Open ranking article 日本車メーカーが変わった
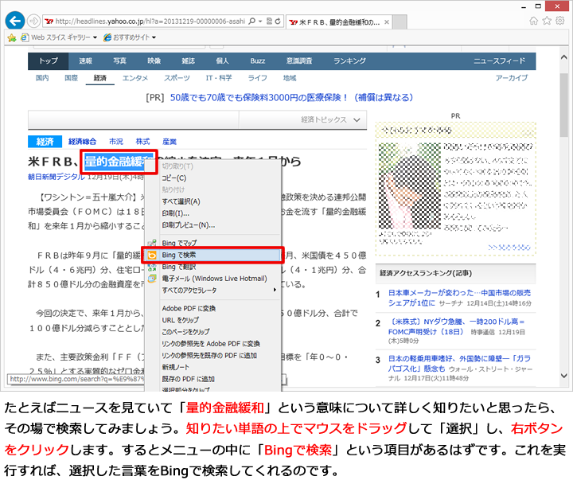The image size is (573, 480). pyautogui.click(x=459, y=298)
